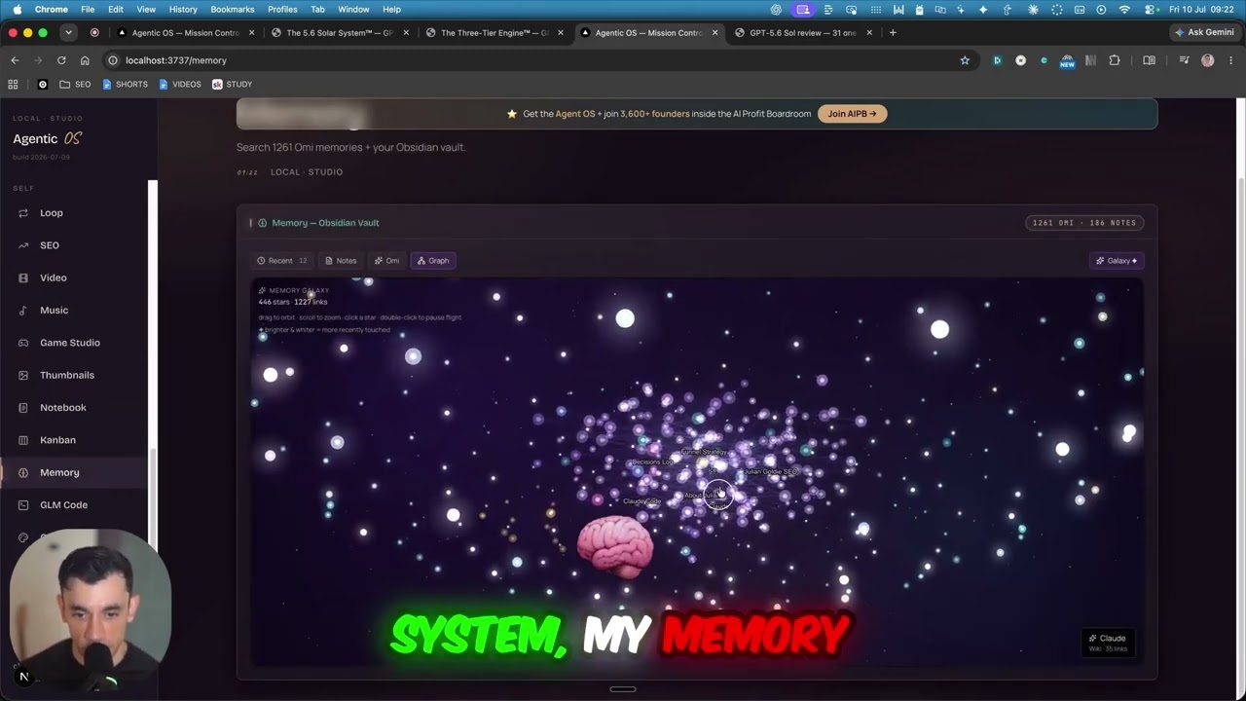
Task: Open macOS Control Center icon
Action: coord(1149,9)
